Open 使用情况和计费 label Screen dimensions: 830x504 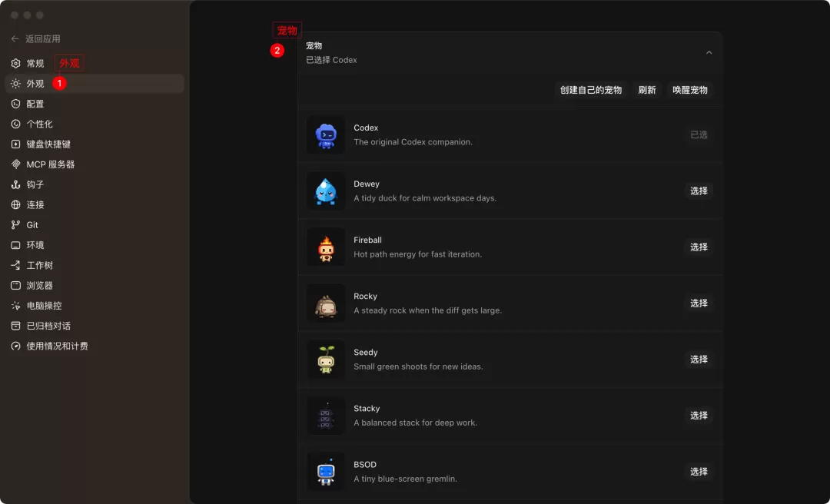click(58, 346)
